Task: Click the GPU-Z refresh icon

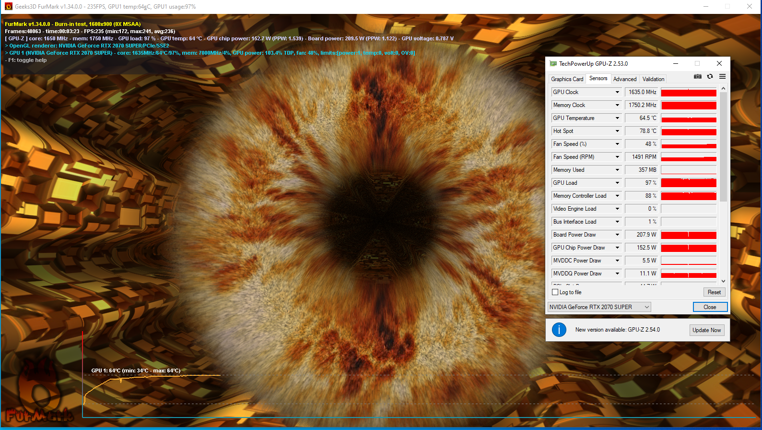Action: click(x=710, y=77)
